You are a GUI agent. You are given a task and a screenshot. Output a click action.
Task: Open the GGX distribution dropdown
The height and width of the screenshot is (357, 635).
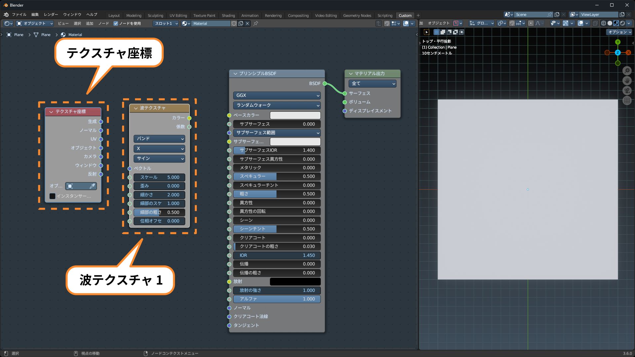coord(277,95)
